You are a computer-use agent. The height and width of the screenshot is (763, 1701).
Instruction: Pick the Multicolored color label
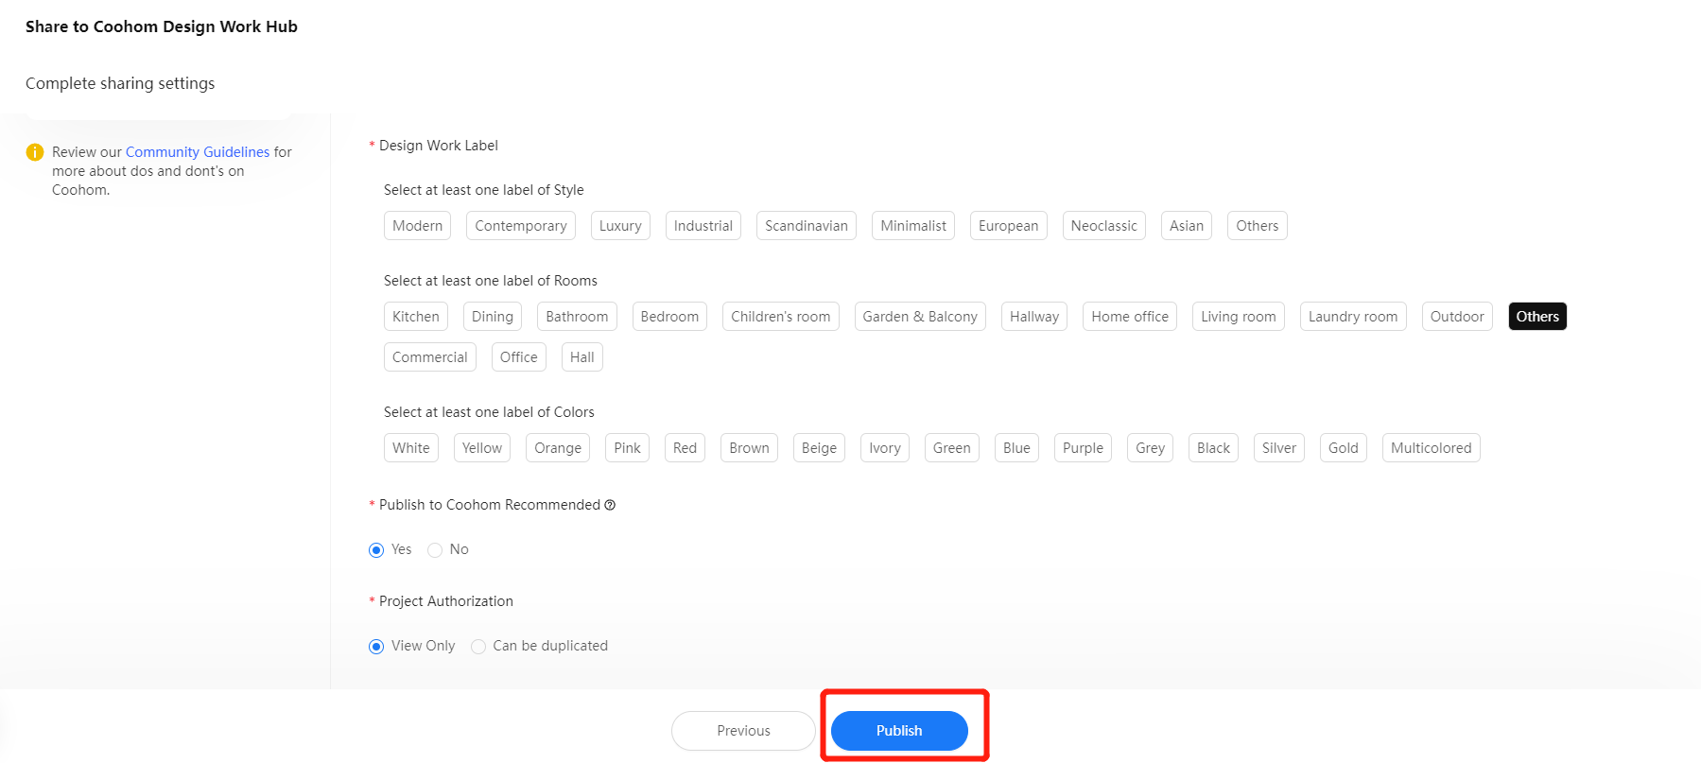pos(1430,448)
